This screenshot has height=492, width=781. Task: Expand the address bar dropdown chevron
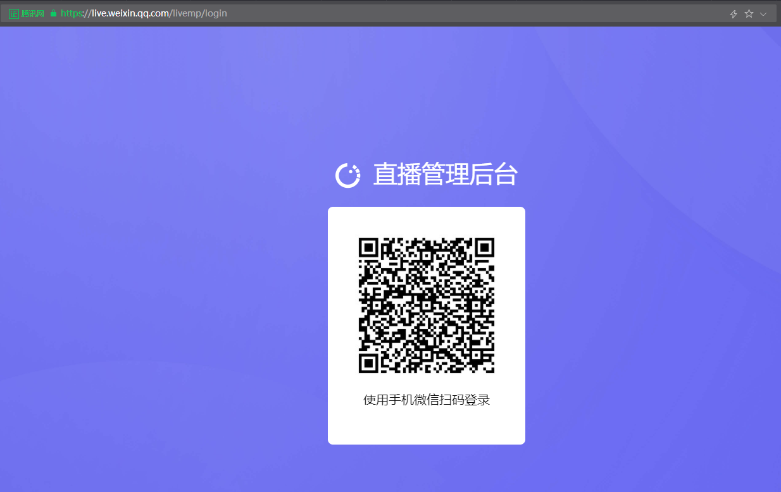coord(763,14)
